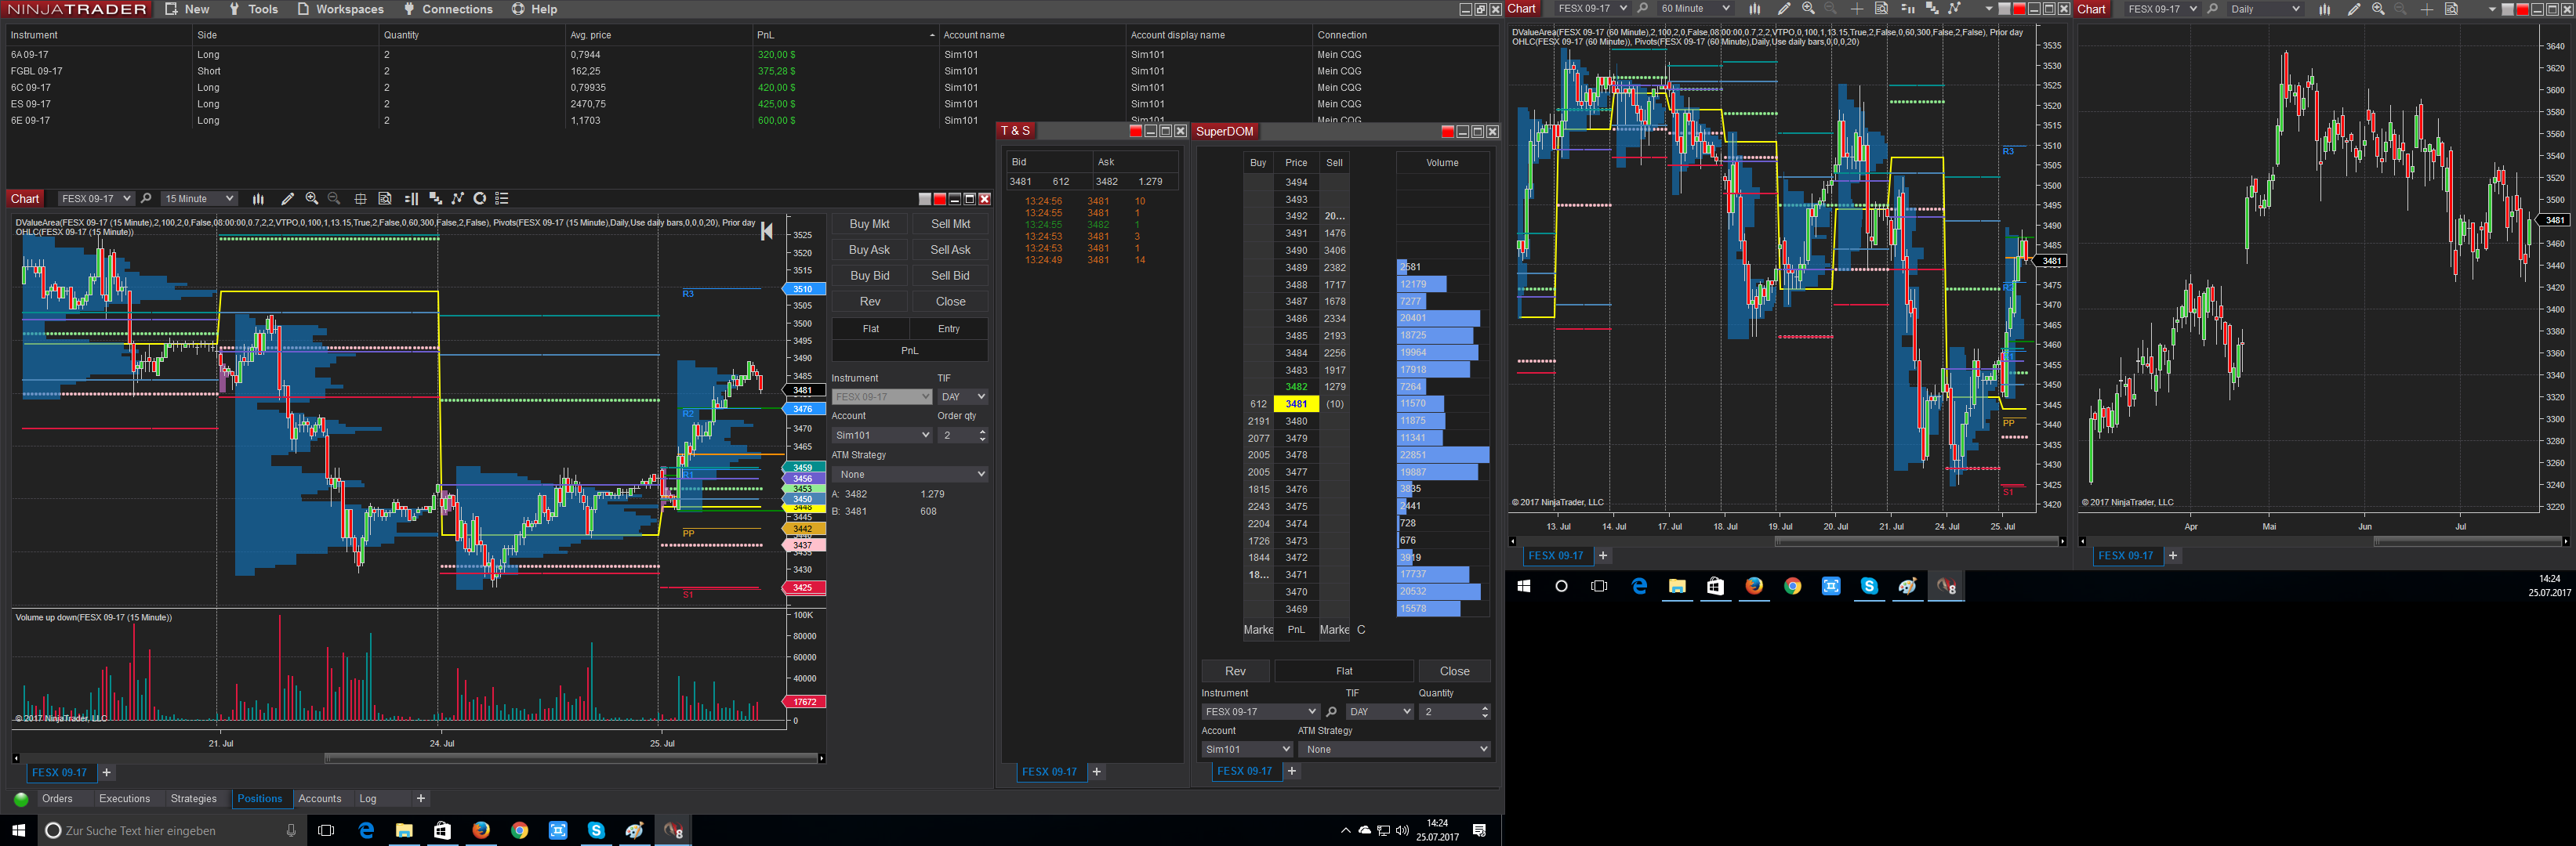
Task: Open Skype from the left taskbar
Action: click(x=596, y=830)
